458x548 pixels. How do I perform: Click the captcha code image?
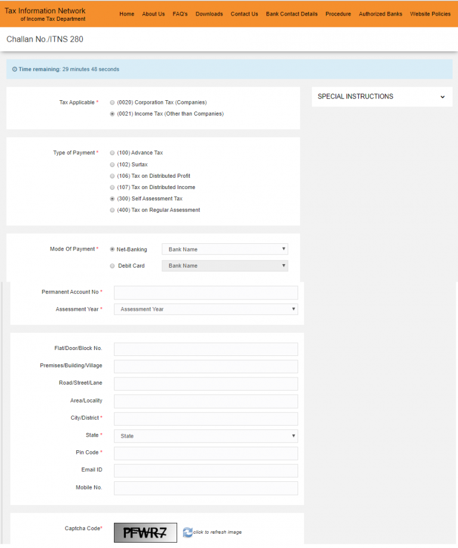pos(146,532)
